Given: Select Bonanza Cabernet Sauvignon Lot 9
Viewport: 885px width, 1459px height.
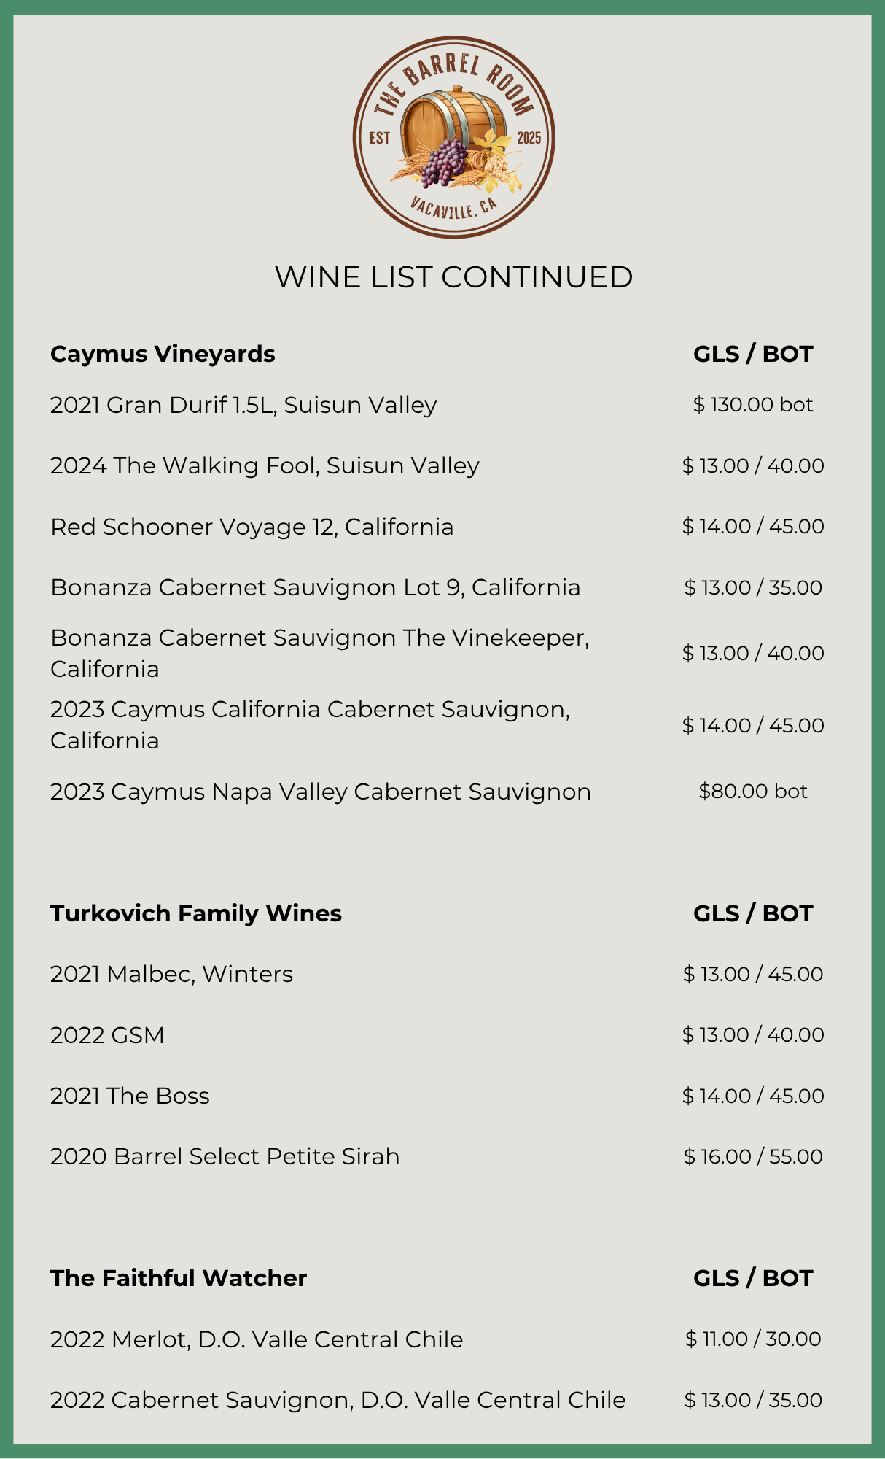Looking at the screenshot, I should pyautogui.click(x=315, y=587).
